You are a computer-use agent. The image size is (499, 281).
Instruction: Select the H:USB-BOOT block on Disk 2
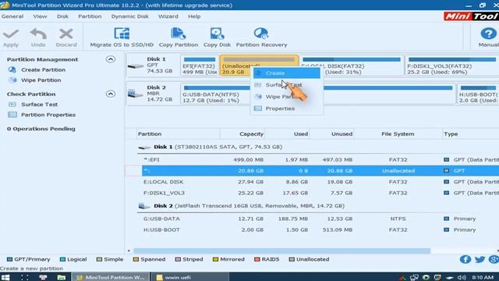point(478,94)
